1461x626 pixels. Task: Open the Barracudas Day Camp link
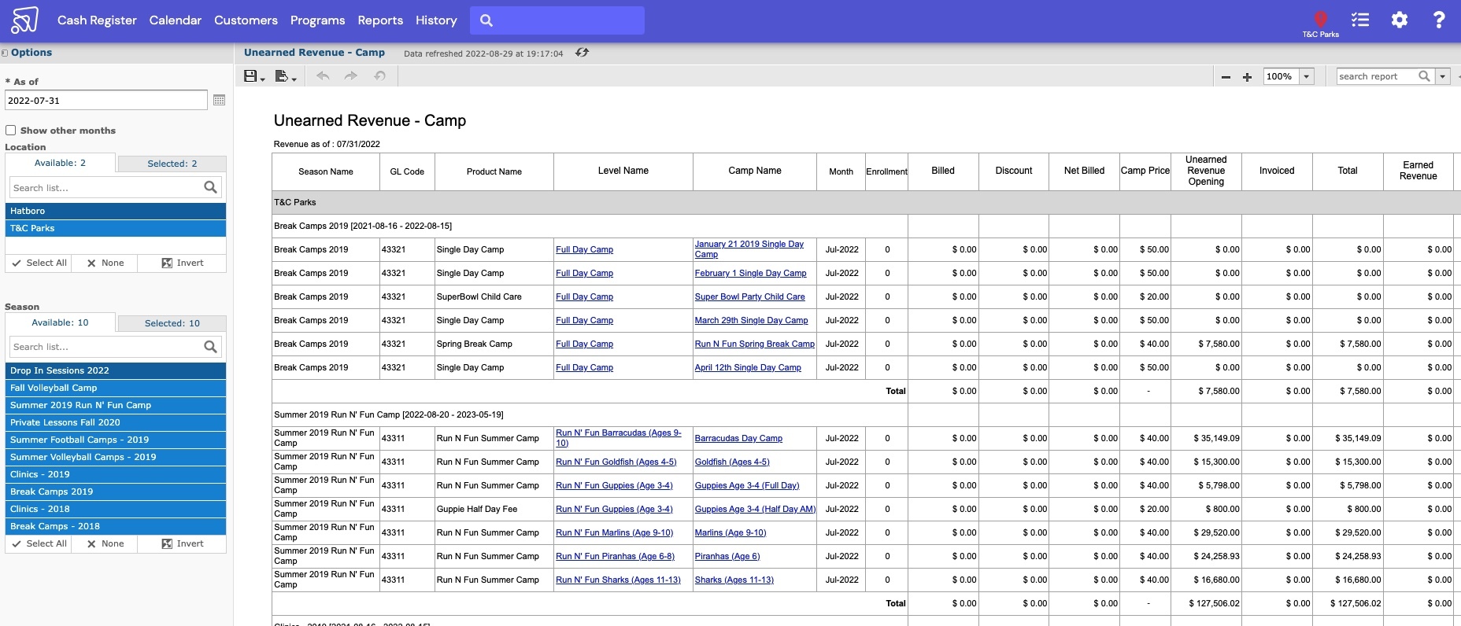[738, 438]
